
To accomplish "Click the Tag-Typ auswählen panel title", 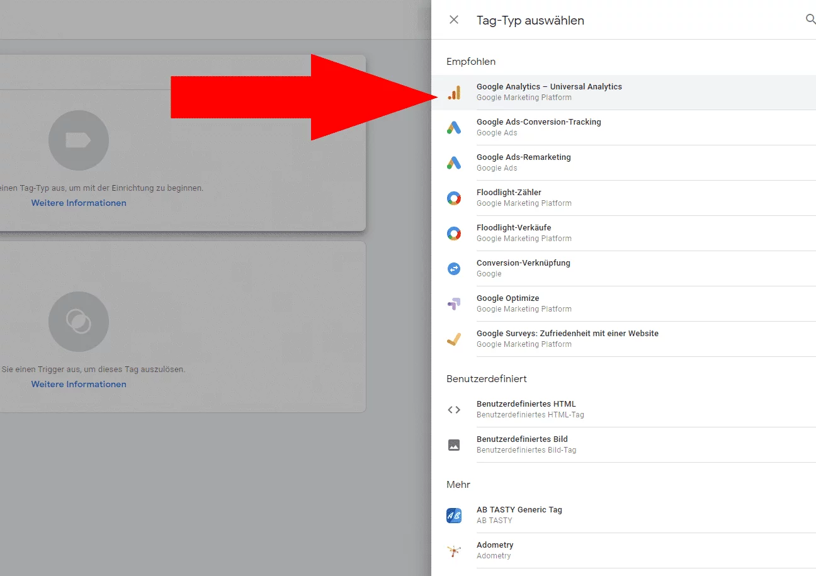I will [530, 20].
